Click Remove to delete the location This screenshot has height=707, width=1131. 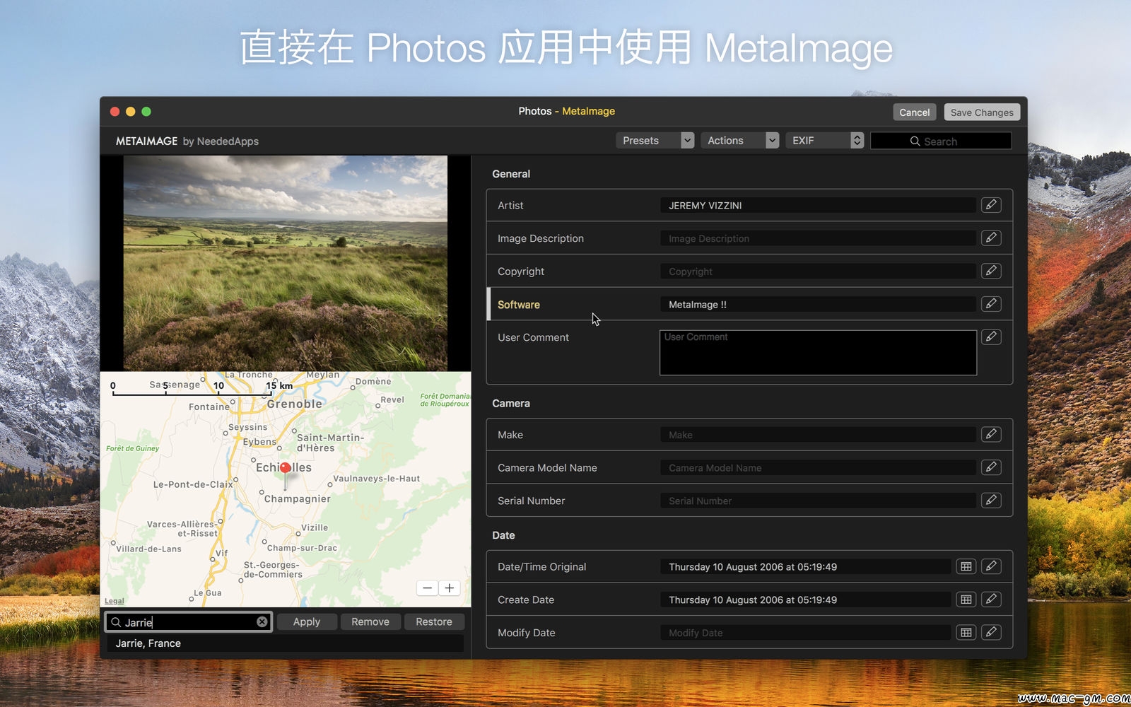[370, 622]
